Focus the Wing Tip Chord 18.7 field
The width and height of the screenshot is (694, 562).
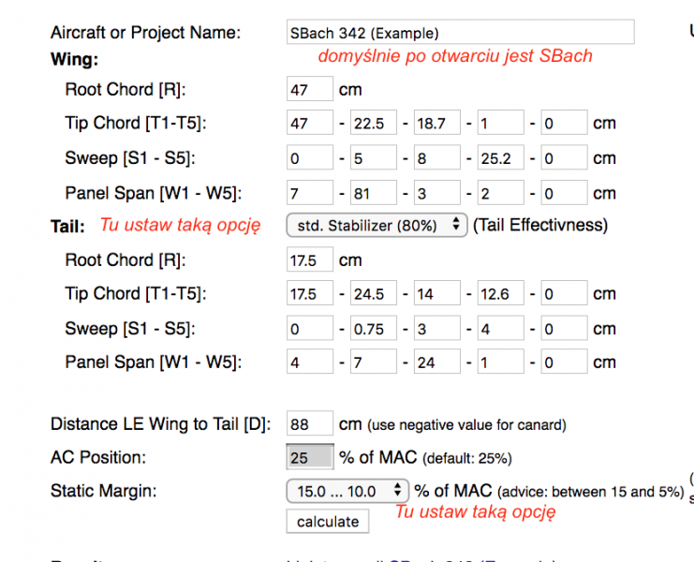(x=436, y=124)
